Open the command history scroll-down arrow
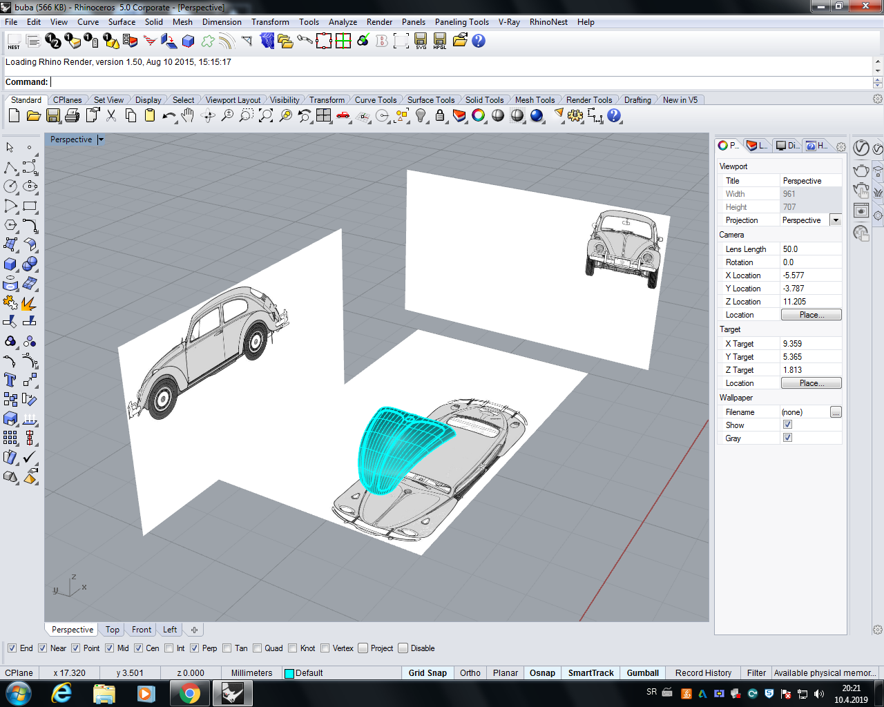The image size is (884, 707). pos(878,70)
